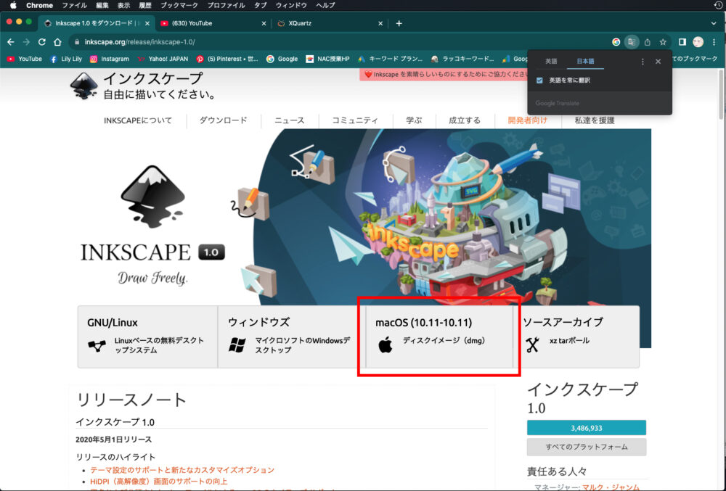Open the side panel icon in toolbar
The image size is (726, 491).
682,42
